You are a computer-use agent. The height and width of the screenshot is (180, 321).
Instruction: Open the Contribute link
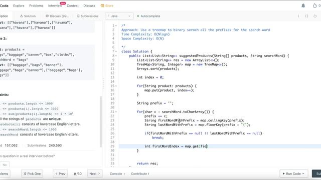[140, 173]
